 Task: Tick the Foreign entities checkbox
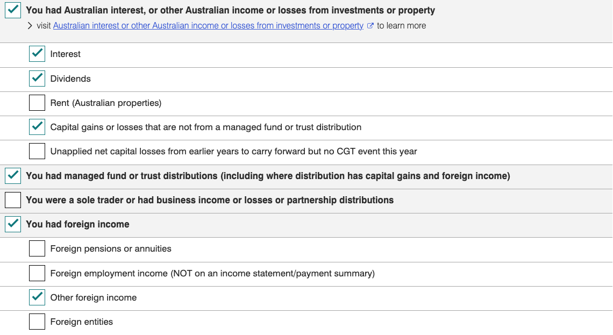tap(37, 322)
